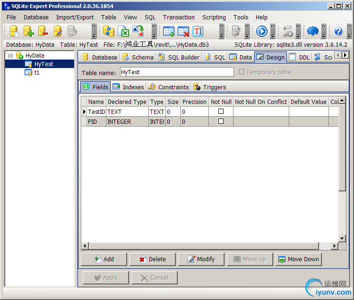Open the Triggers sub-tab
Viewport: 354px width, 300px height.
tap(209, 87)
